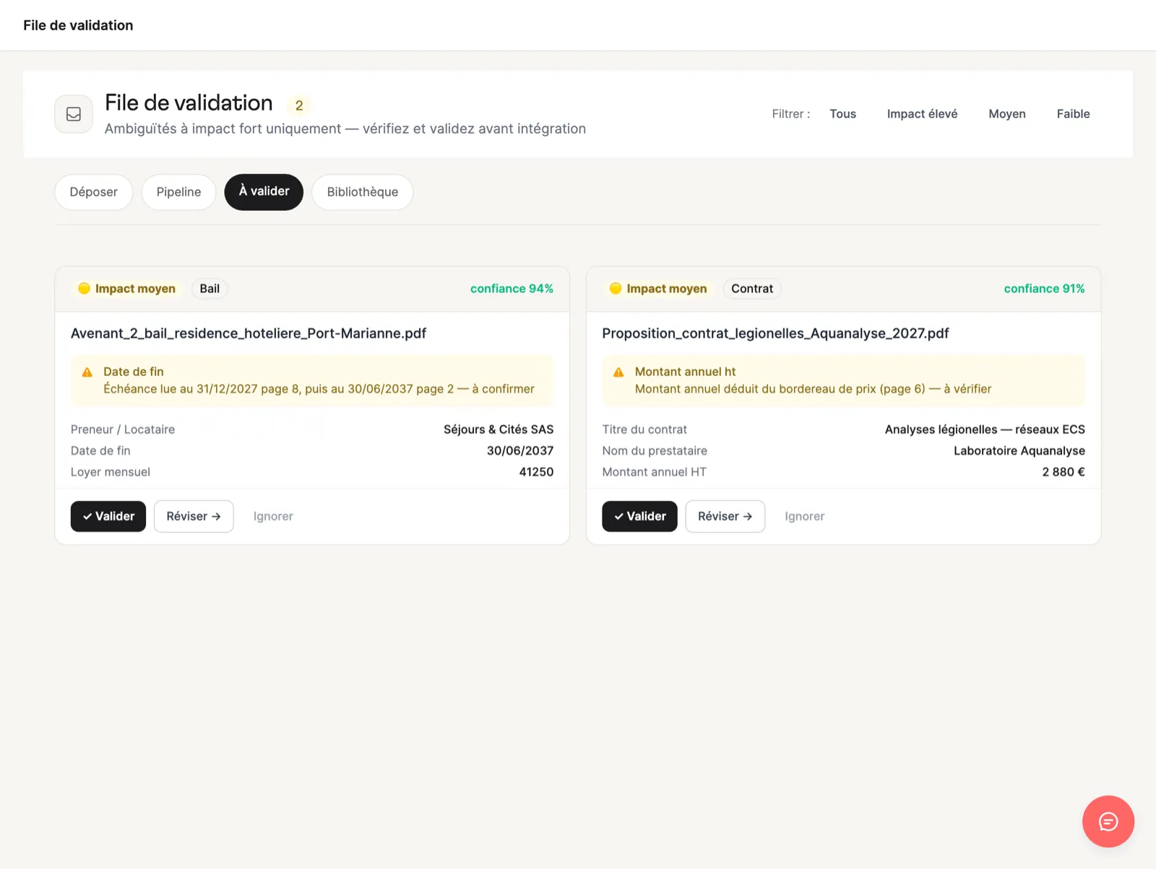The image size is (1156, 869).
Task: Filter by Impact élevé
Action: 922,114
